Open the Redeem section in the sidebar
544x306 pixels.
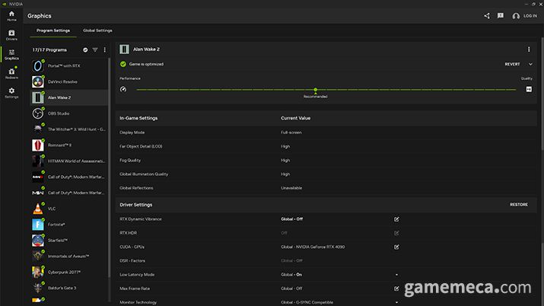coord(11,72)
